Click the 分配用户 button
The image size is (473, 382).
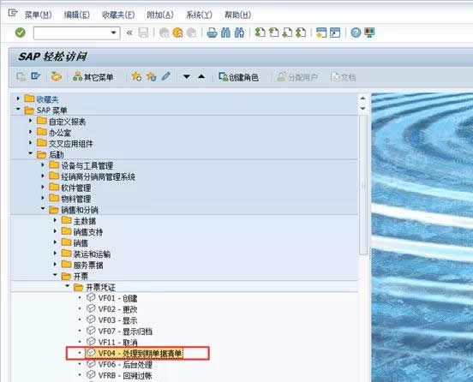297,77
